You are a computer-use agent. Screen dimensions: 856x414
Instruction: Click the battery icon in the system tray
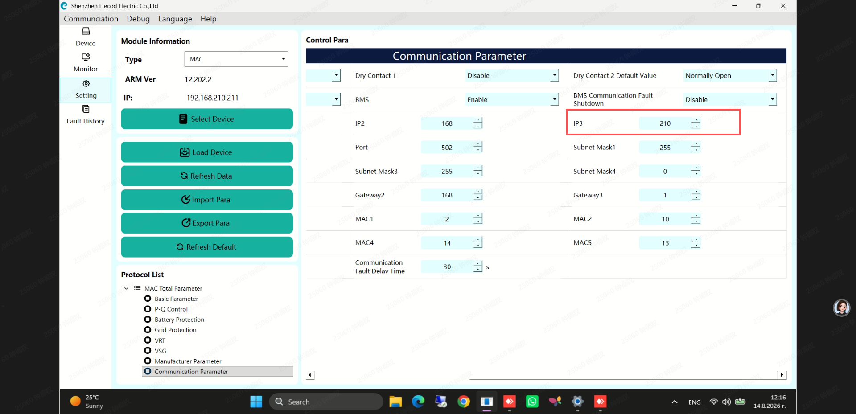coord(740,402)
